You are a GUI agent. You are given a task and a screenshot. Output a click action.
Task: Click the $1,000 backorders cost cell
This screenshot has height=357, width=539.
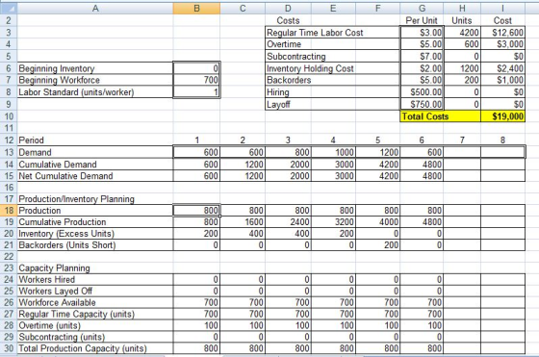click(502, 80)
